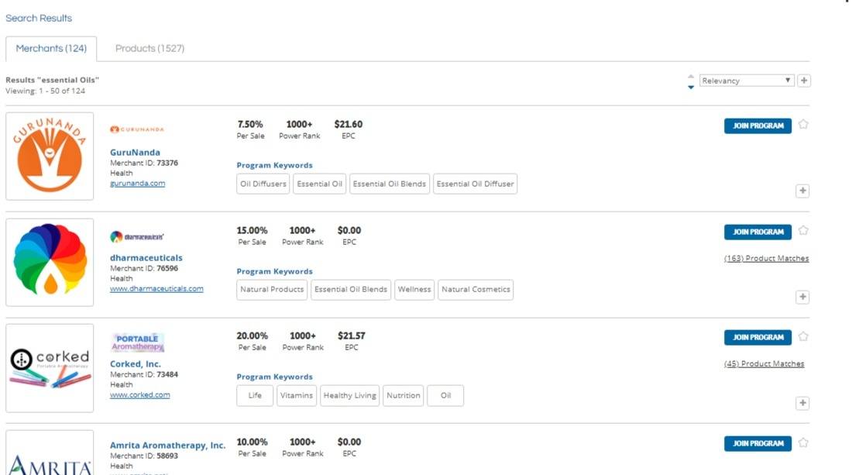This screenshot has height=475, width=852.
Task: Select the Natural Products keyword tag
Action: (x=272, y=289)
